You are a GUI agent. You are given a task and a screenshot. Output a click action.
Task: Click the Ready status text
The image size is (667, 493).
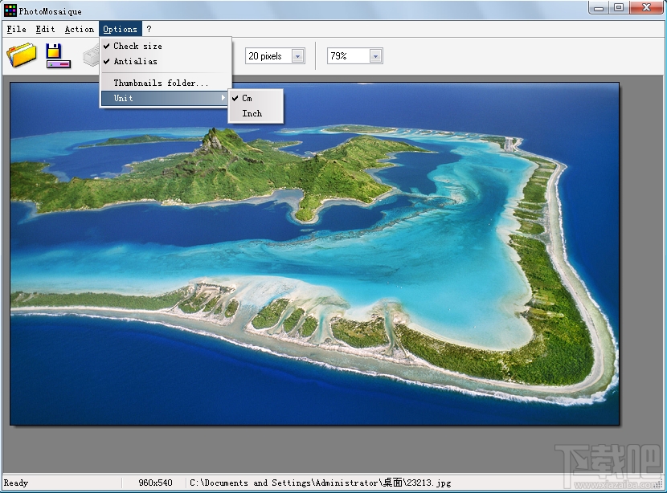(x=16, y=483)
